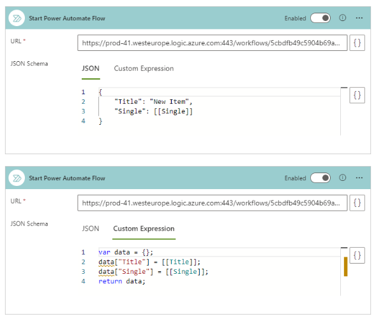Click the code line 'return data;'
The width and height of the screenshot is (376, 319).
122,281
